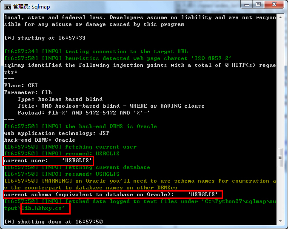The height and width of the screenshot is (229, 288).
Task: Close the Sqlmap console window
Action: click(274, 5)
